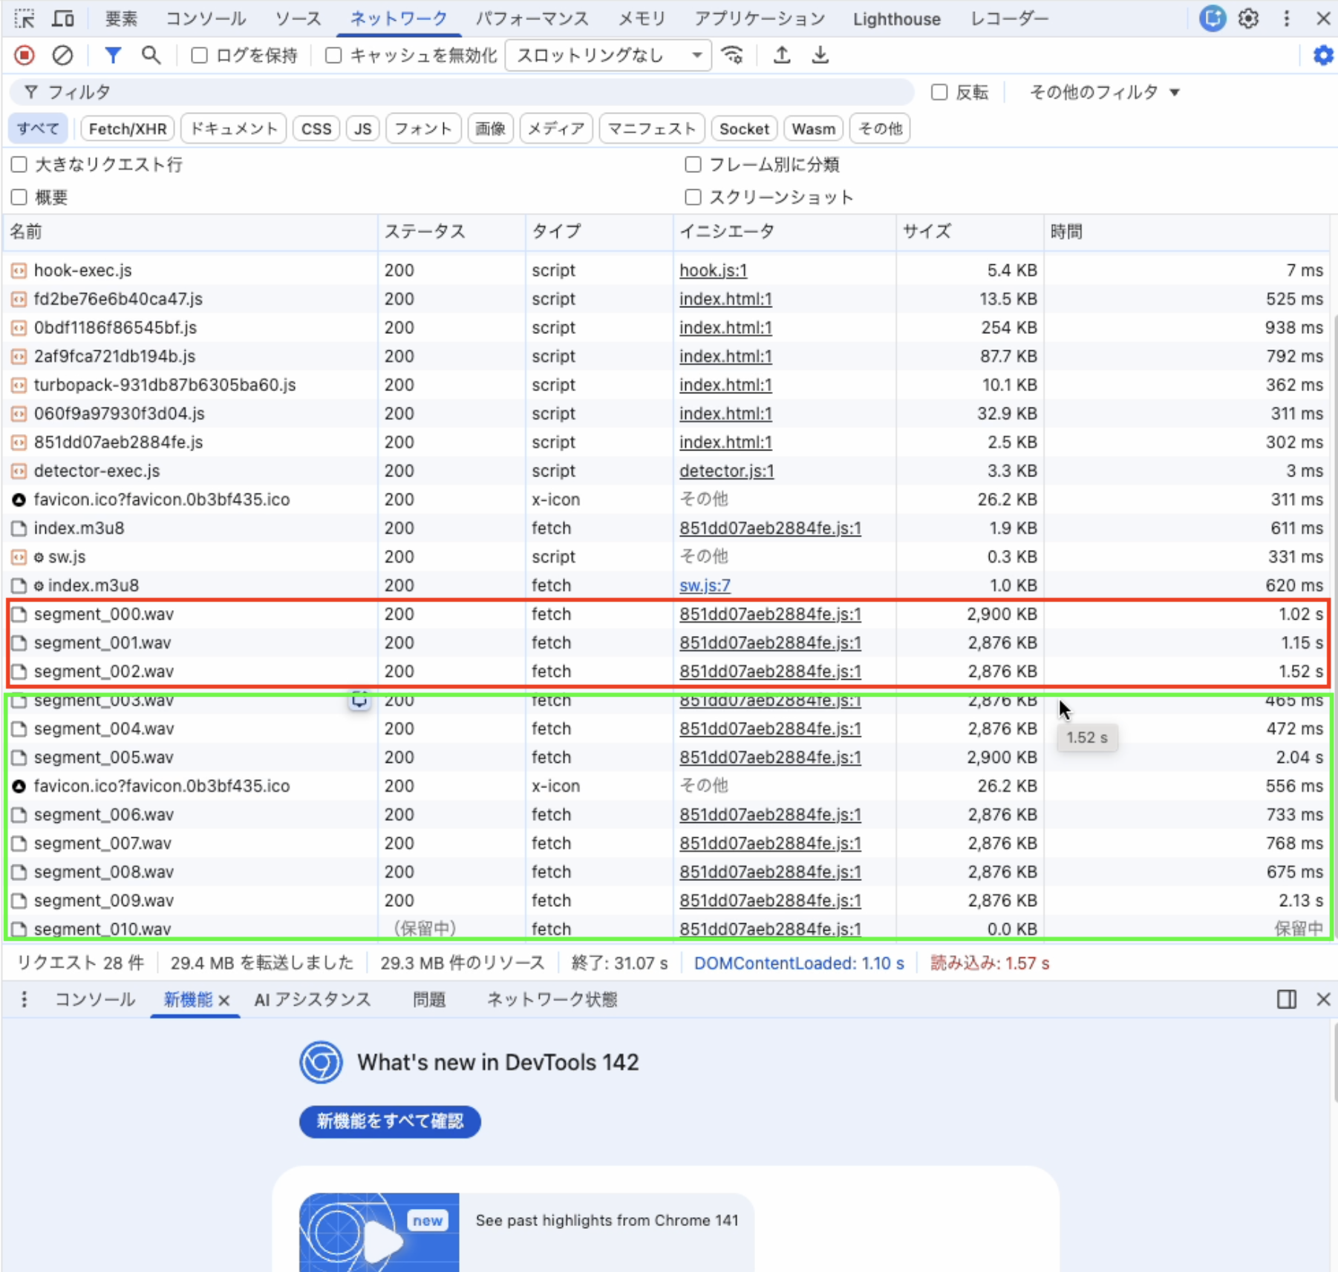Open the ネットワーク状態 drawer tab
The width and height of the screenshot is (1338, 1272).
tap(552, 1000)
